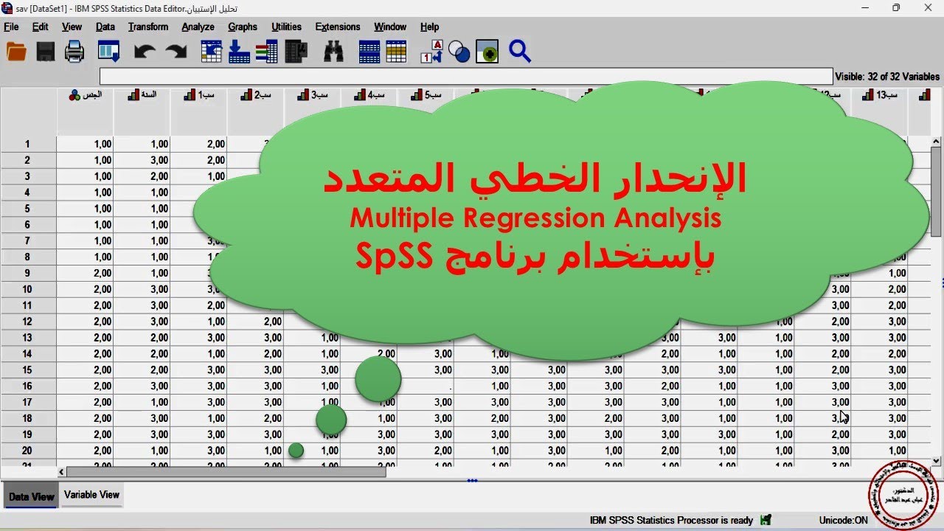Click the cell editor input bar
The image size is (944, 531).
466,77
